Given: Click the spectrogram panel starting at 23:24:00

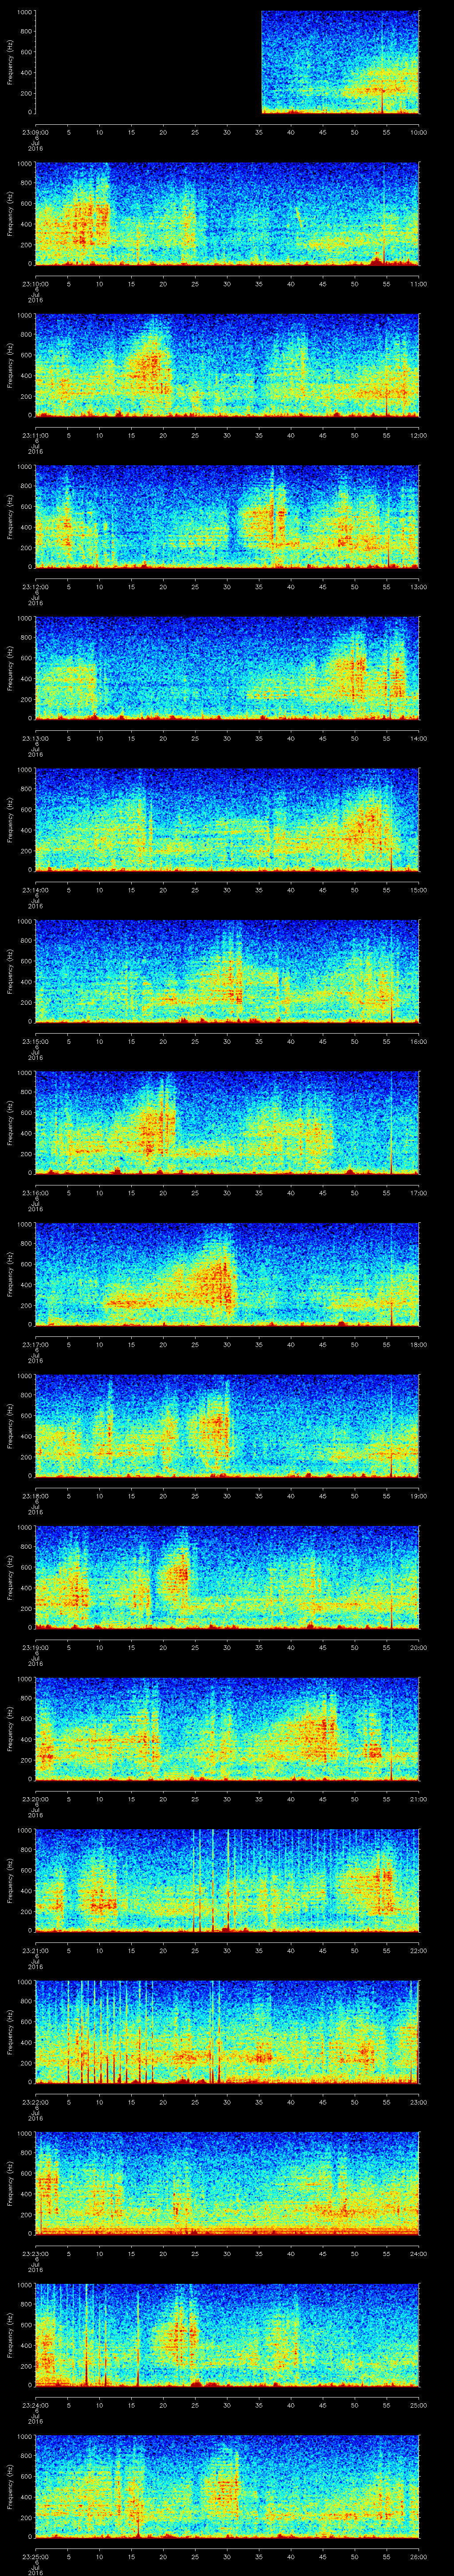Looking at the screenshot, I should (x=227, y=2335).
